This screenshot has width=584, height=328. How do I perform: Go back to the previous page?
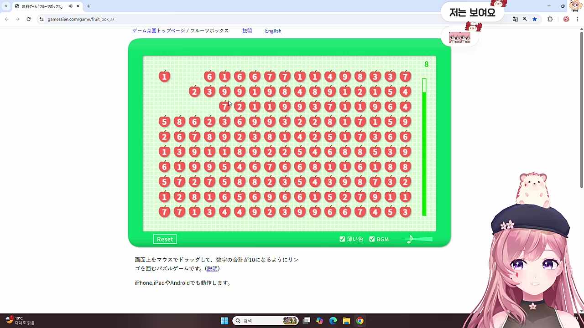[x=6, y=19]
